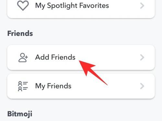The height and width of the screenshot is (121, 162).
Task: Click the red arrow pointing at Add Friends
Action: 92,72
